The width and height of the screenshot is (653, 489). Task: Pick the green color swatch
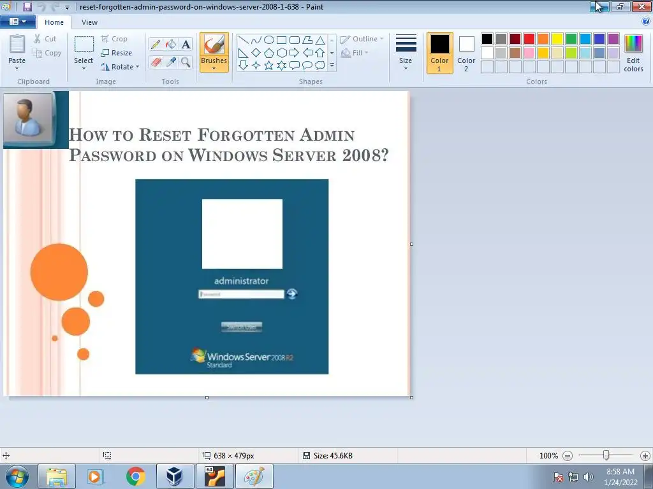pyautogui.click(x=571, y=39)
